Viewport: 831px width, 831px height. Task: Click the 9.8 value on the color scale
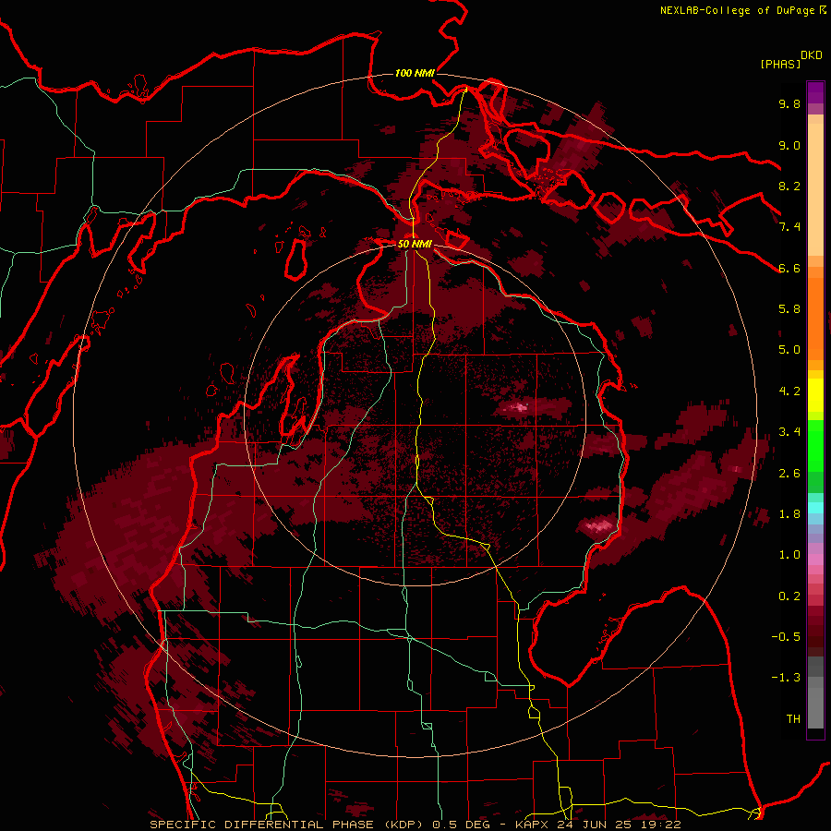pyautogui.click(x=789, y=103)
